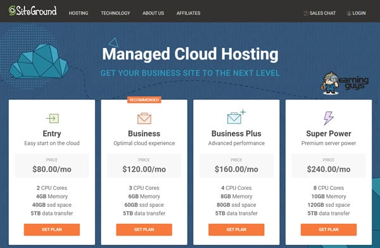This screenshot has width=380, height=248.
Task: Open the Technology menu
Action: tap(115, 13)
